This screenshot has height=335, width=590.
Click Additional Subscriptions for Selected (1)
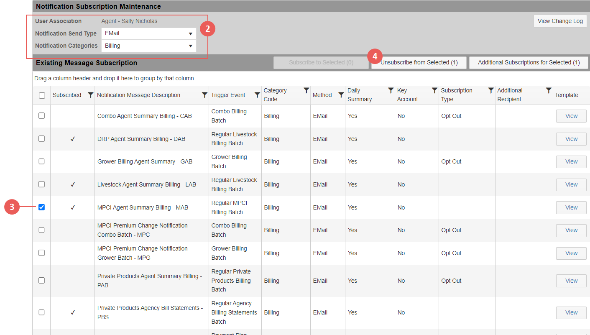point(529,62)
